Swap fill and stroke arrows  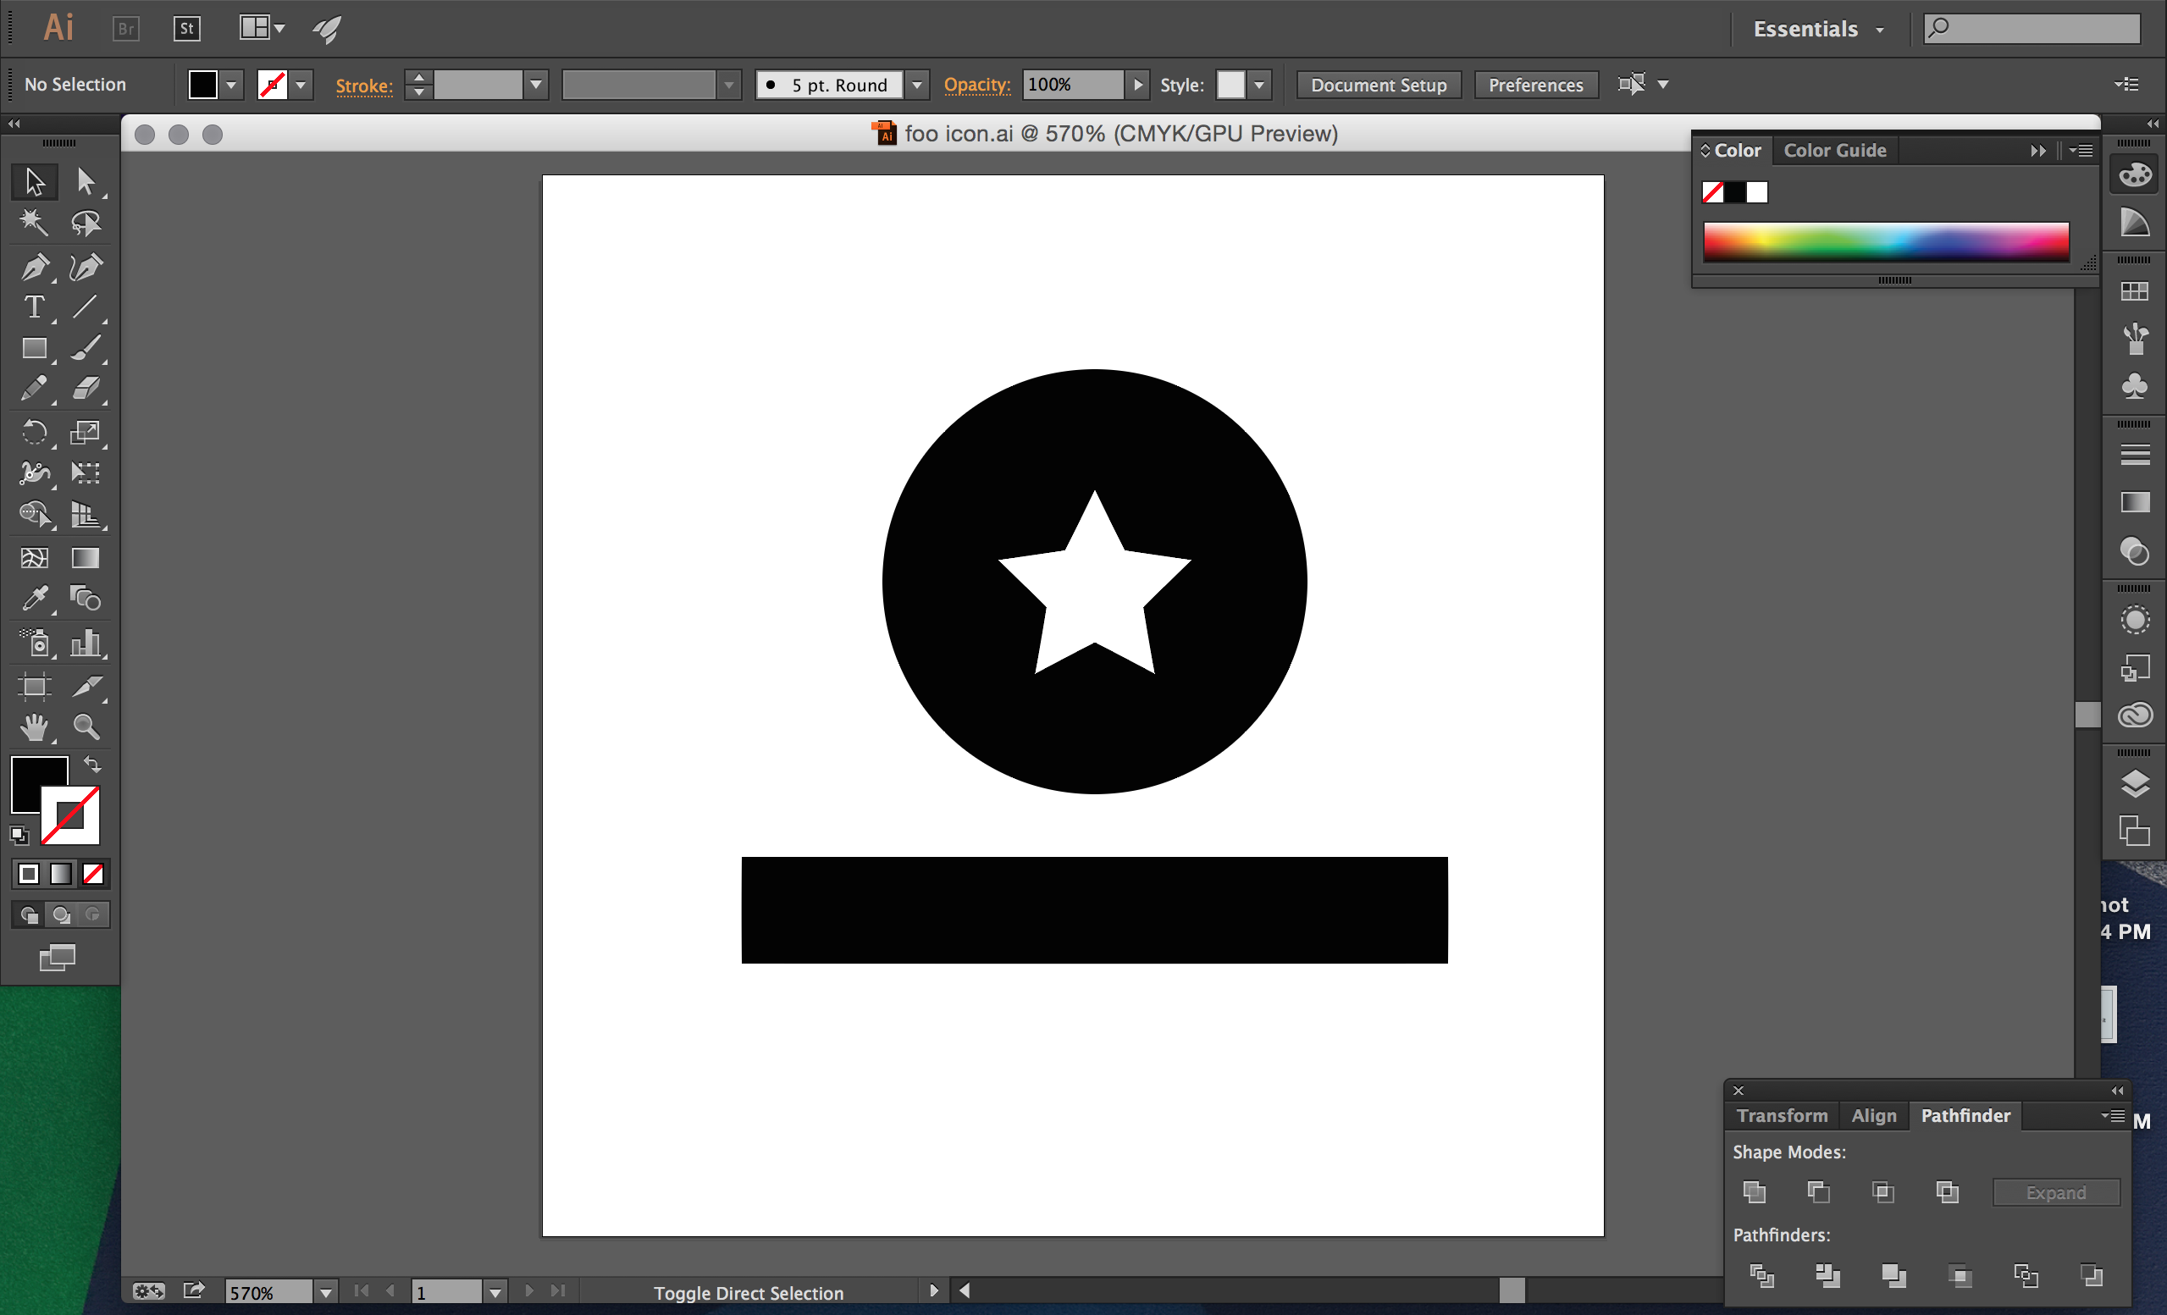pyautogui.click(x=92, y=765)
